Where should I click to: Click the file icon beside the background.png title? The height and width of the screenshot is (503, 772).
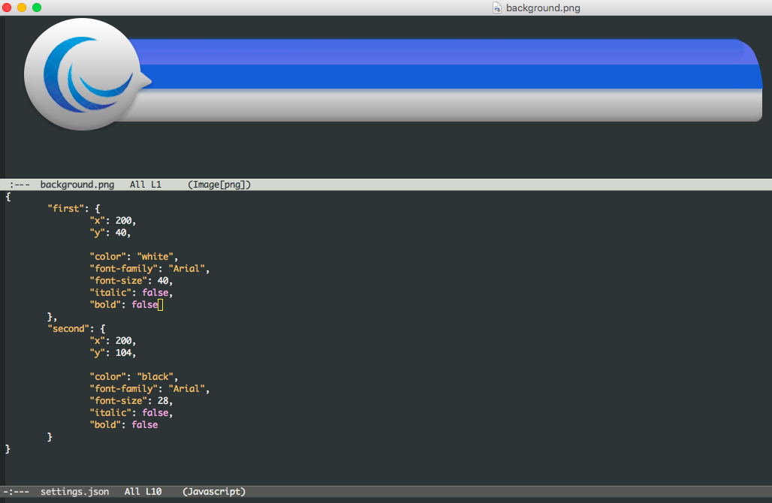pos(497,8)
